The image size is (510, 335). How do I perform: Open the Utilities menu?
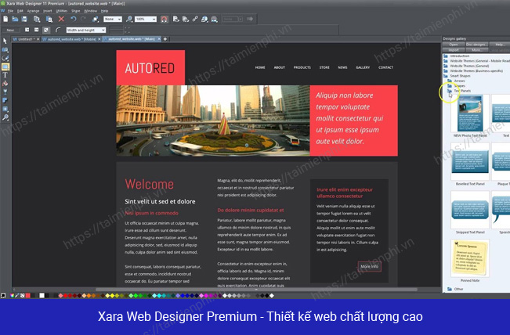[x=61, y=11]
